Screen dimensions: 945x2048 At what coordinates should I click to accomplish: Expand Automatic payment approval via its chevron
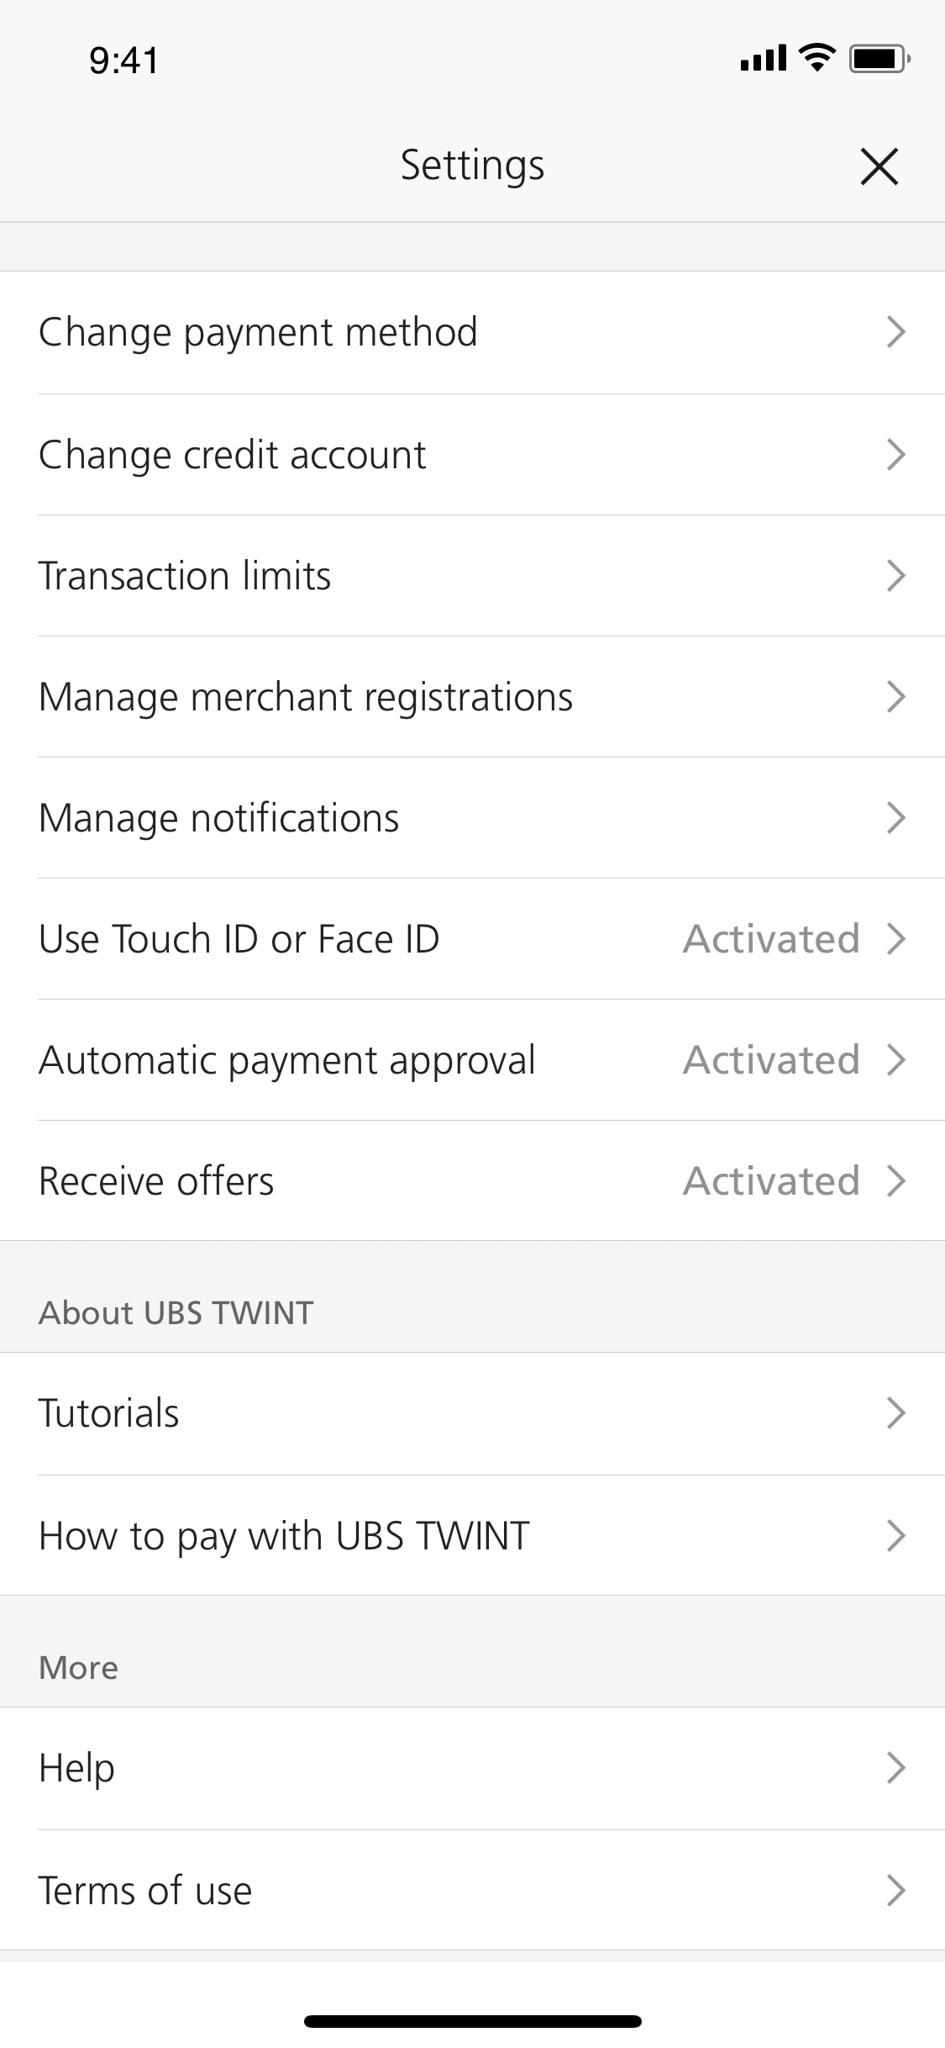895,1060
